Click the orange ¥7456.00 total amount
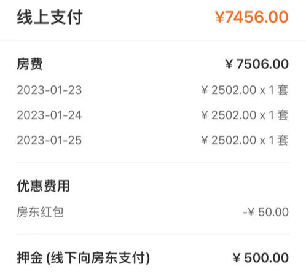The width and height of the screenshot is (306, 277). click(x=252, y=17)
